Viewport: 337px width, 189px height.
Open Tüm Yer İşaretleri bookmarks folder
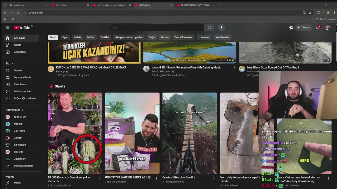[x=326, y=19]
